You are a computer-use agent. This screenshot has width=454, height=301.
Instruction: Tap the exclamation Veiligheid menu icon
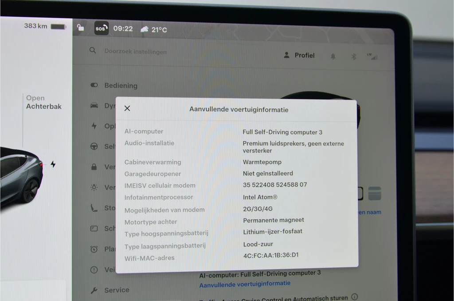(94, 269)
